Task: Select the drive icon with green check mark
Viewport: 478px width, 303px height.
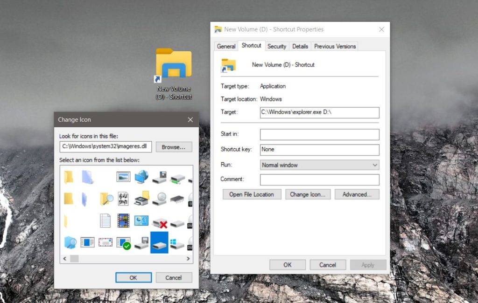Action: point(123,242)
